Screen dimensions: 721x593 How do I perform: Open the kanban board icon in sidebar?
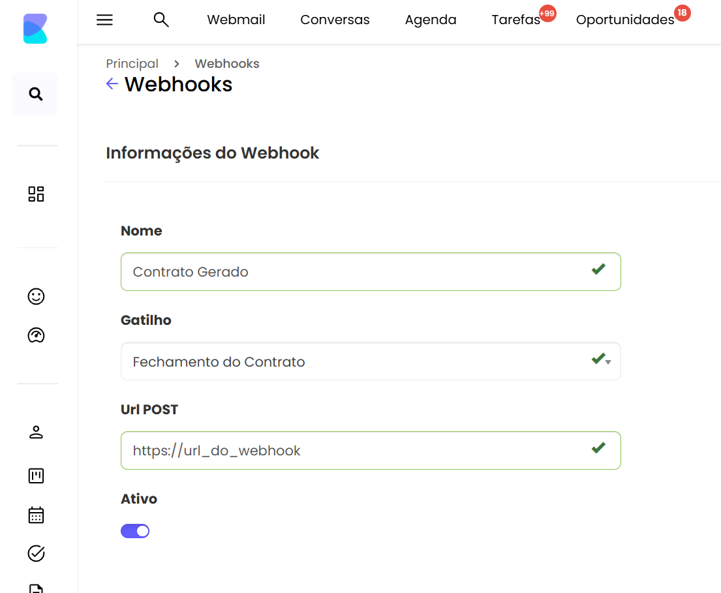pos(36,476)
